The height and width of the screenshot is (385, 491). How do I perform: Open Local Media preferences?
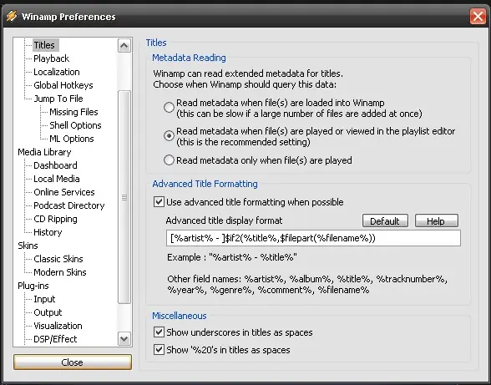(x=57, y=179)
